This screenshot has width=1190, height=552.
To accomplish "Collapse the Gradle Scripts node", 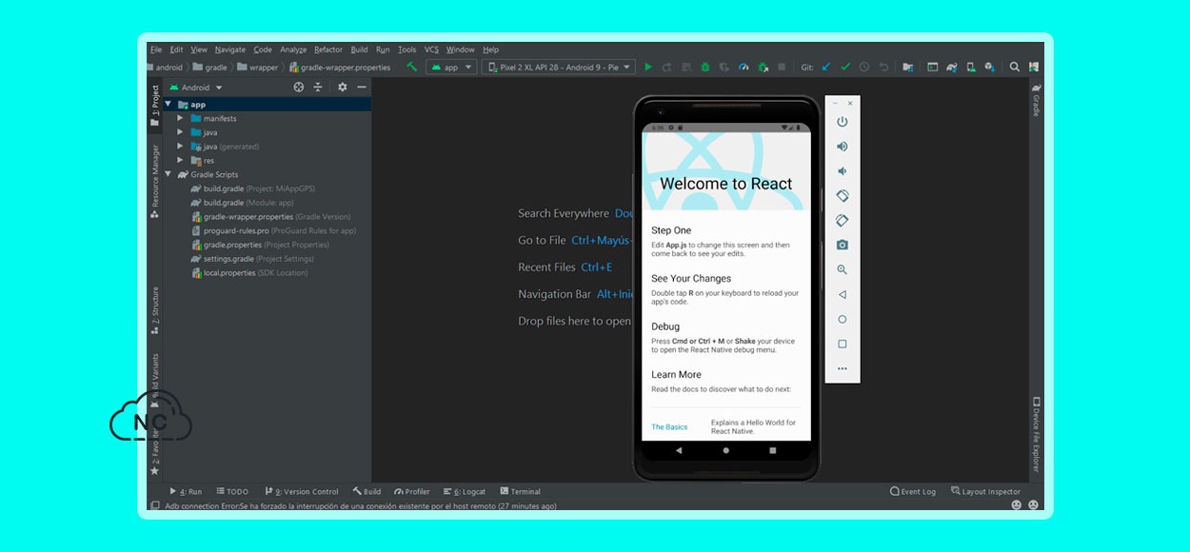I will click(169, 174).
